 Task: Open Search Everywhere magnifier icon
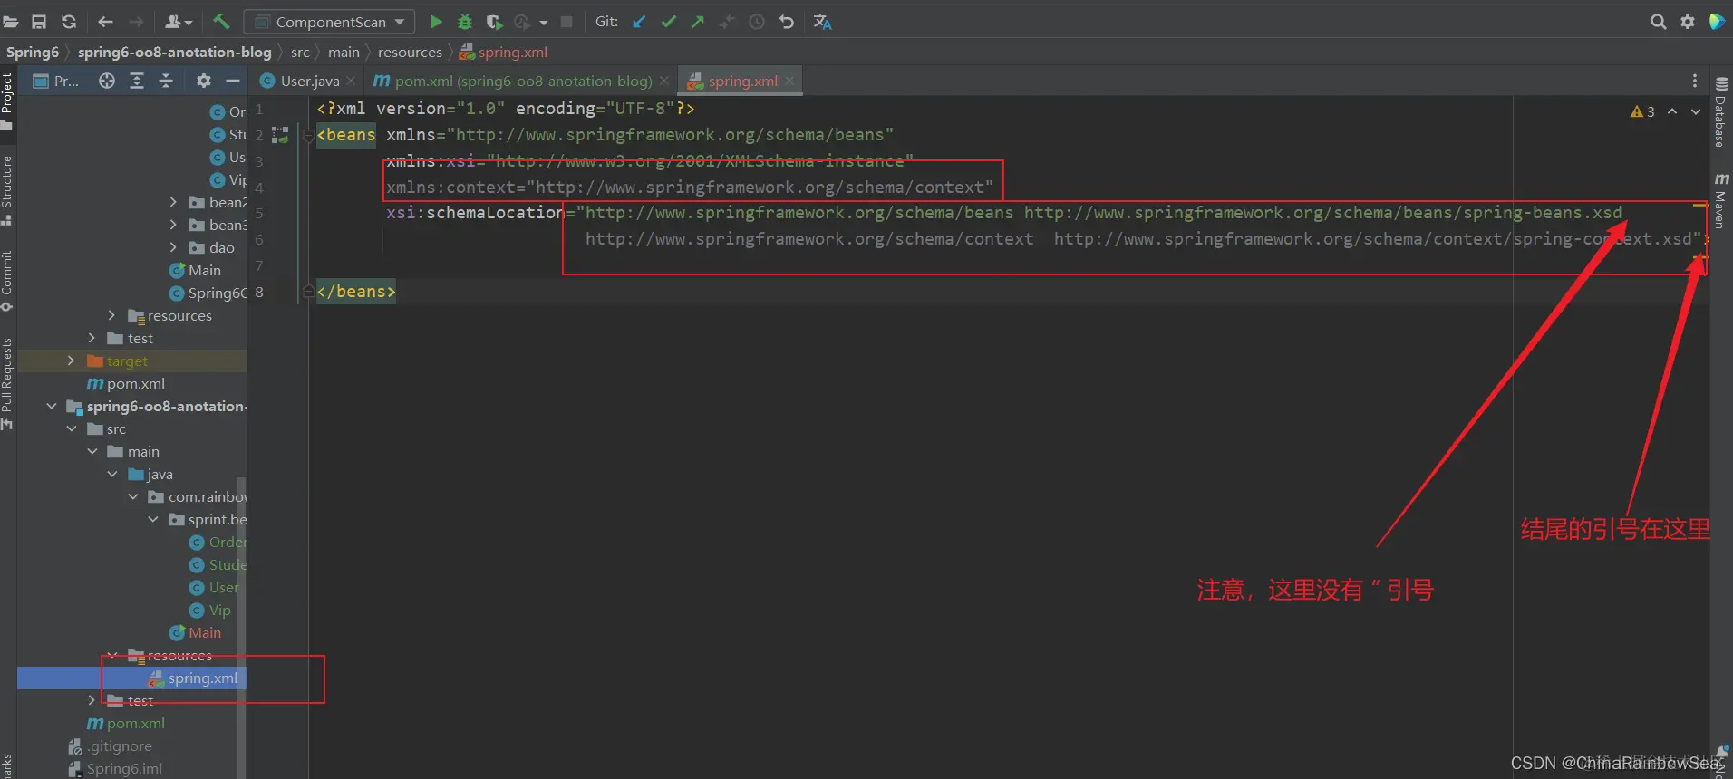point(1658,22)
